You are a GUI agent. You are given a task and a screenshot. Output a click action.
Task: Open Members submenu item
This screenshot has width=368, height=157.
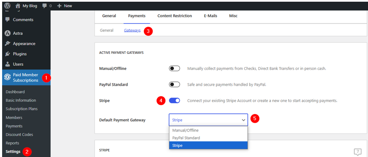coord(14,118)
